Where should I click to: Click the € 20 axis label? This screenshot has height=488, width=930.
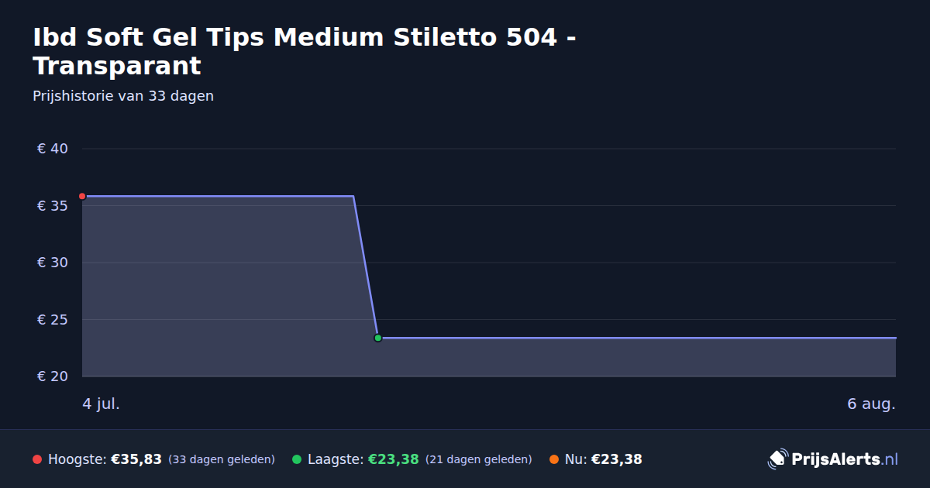[53, 376]
